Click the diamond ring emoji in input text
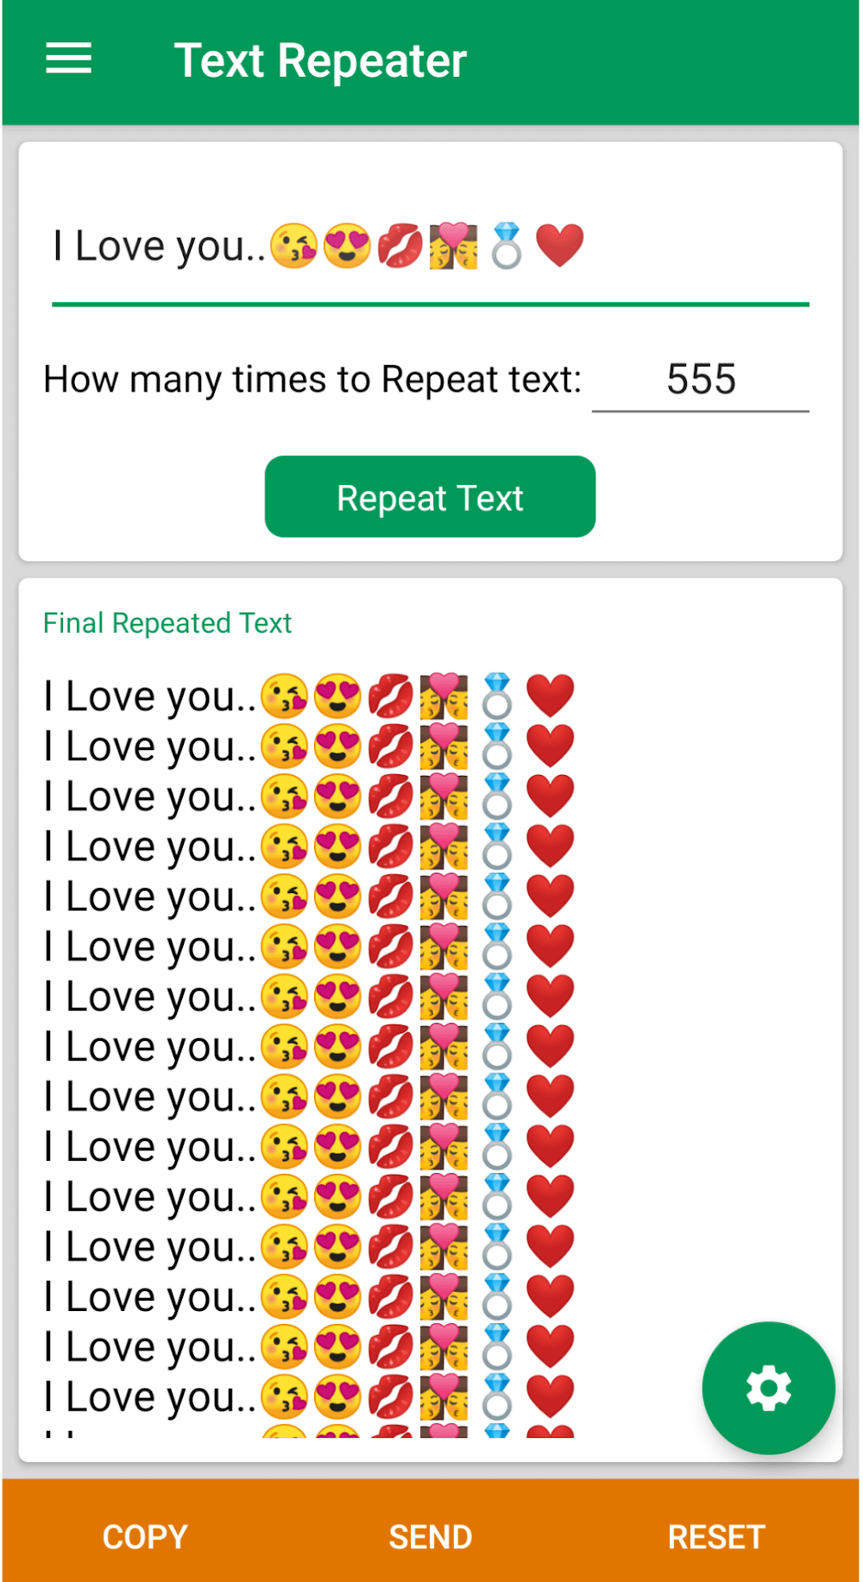The width and height of the screenshot is (863, 1582). [507, 246]
